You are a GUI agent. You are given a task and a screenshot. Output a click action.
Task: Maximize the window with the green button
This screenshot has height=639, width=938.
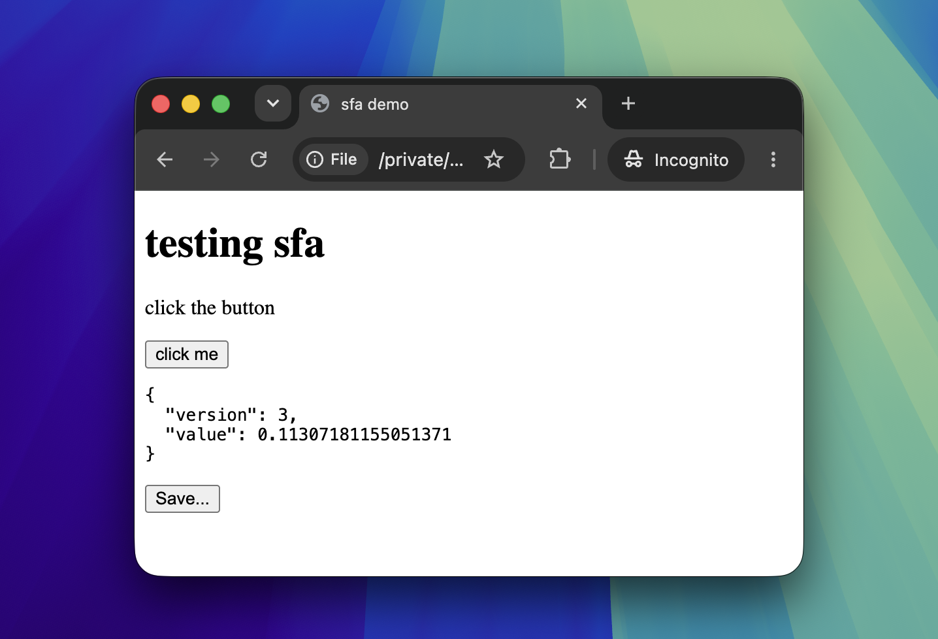[221, 104]
